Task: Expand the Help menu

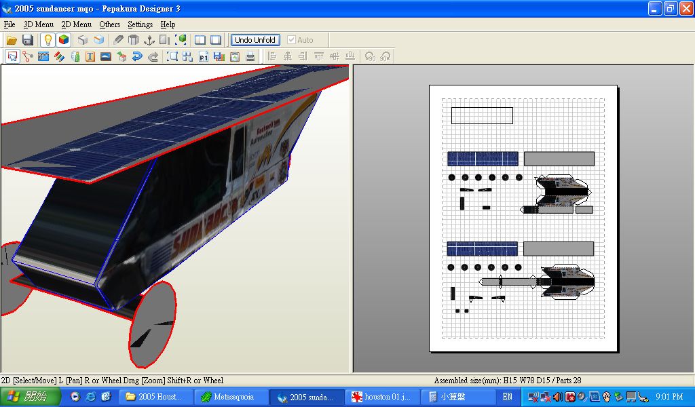Action: pos(168,24)
